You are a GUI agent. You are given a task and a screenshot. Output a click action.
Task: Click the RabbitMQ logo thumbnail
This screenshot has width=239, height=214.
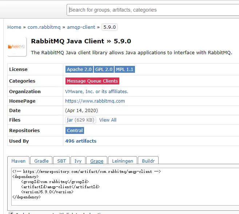point(17,47)
